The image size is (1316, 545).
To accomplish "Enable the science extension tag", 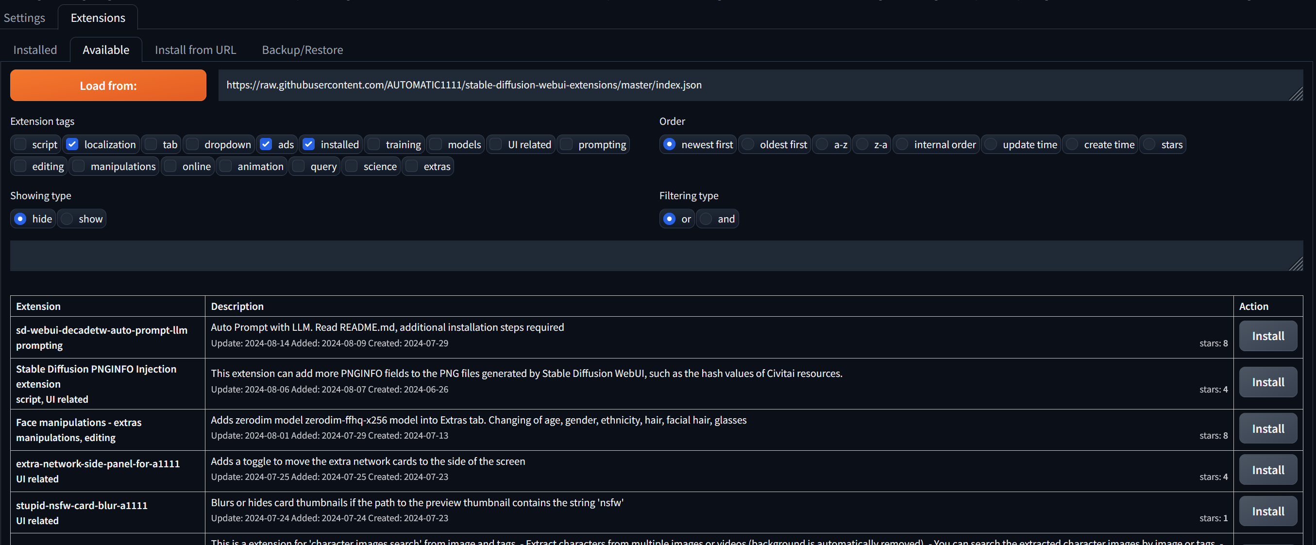I will tap(352, 166).
